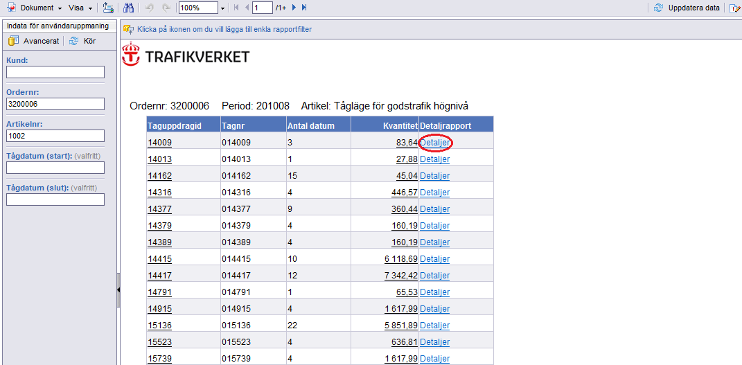Click the 'Klicka på ikonen' filter hint text
The height and width of the screenshot is (365, 742).
tap(224, 29)
